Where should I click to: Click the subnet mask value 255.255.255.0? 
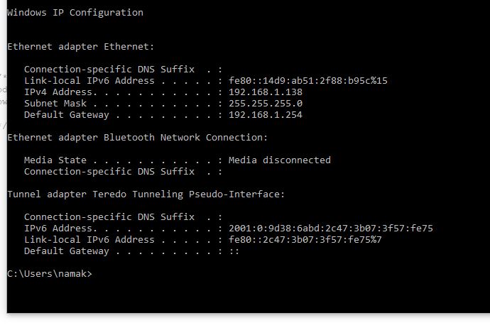266,104
